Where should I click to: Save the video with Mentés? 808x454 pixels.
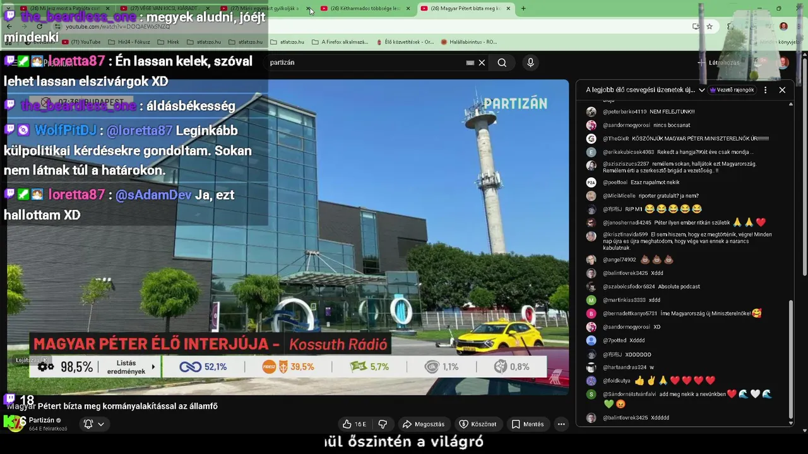528,424
